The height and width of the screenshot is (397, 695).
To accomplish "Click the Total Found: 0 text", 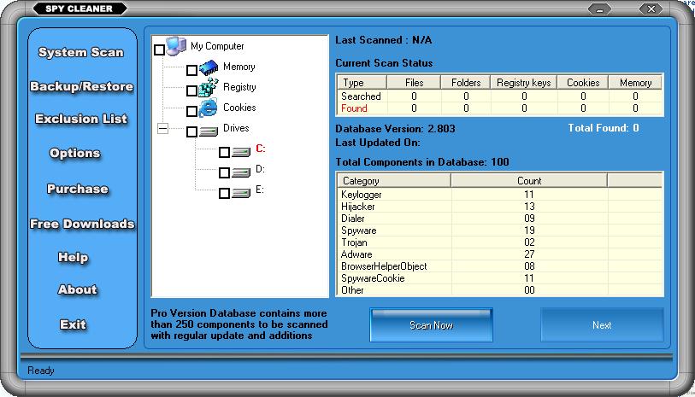I will [604, 128].
